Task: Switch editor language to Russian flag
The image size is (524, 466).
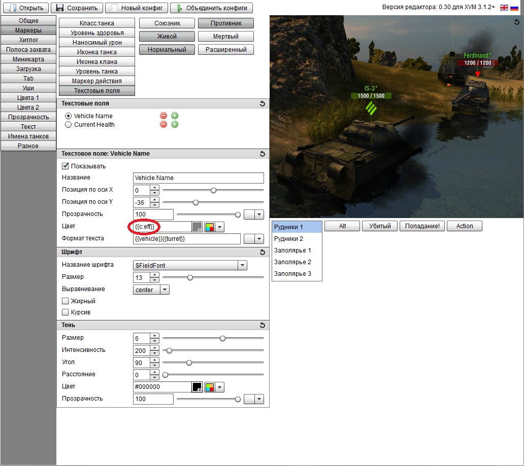Action: (x=514, y=8)
